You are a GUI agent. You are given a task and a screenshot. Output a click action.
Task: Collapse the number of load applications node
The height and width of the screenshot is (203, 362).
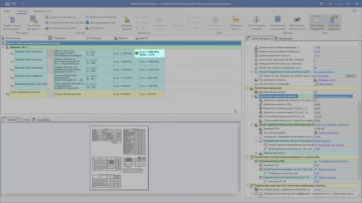point(252,125)
